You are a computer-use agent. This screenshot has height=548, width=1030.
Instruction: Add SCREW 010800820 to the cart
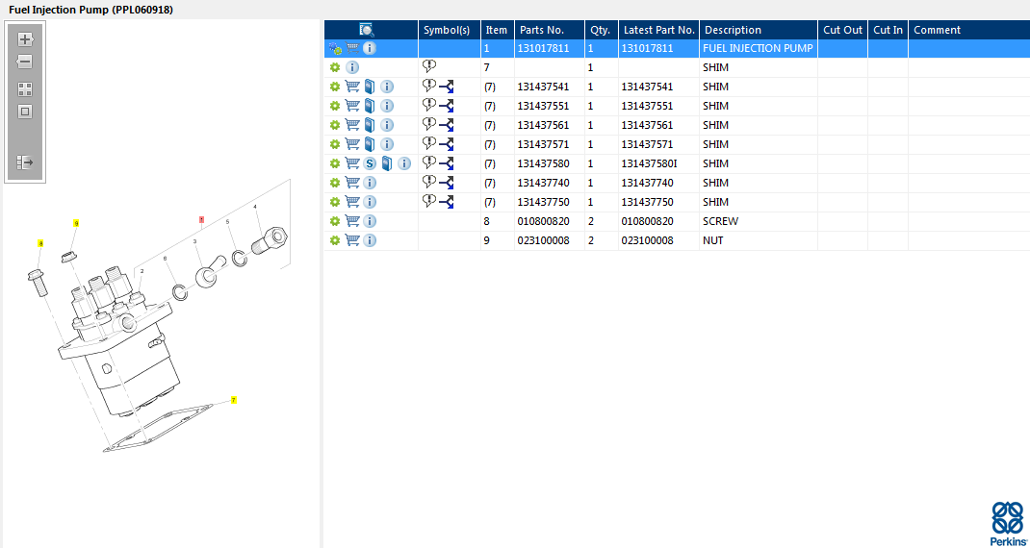coord(352,221)
